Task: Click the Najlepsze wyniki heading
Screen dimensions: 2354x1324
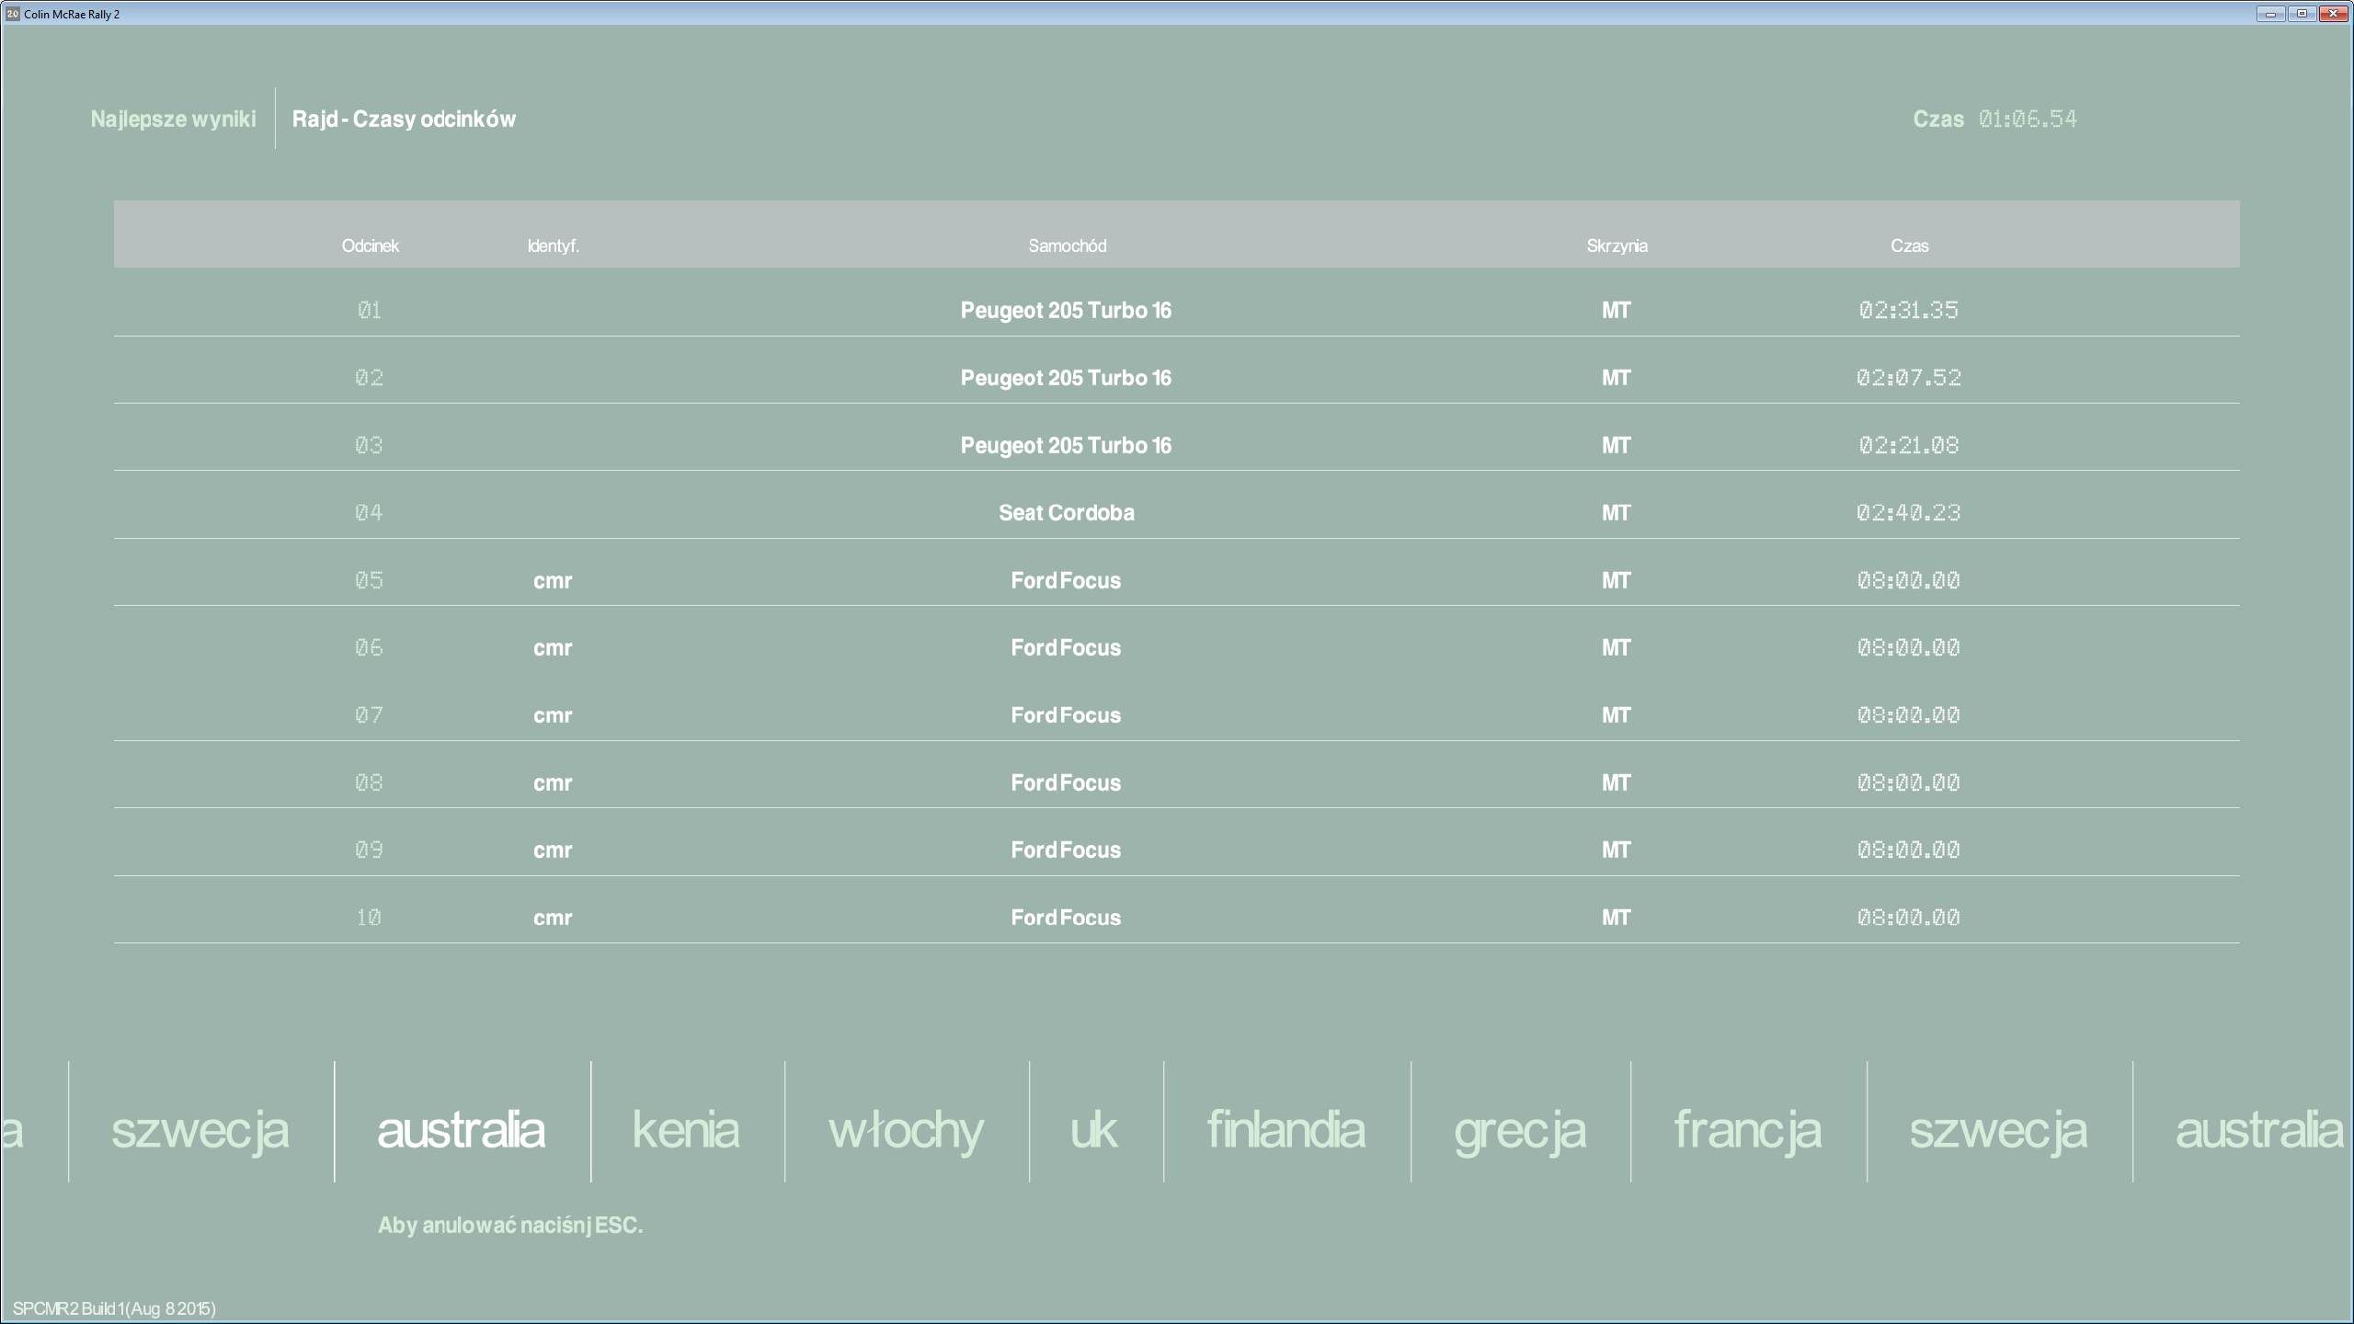Action: 173,119
